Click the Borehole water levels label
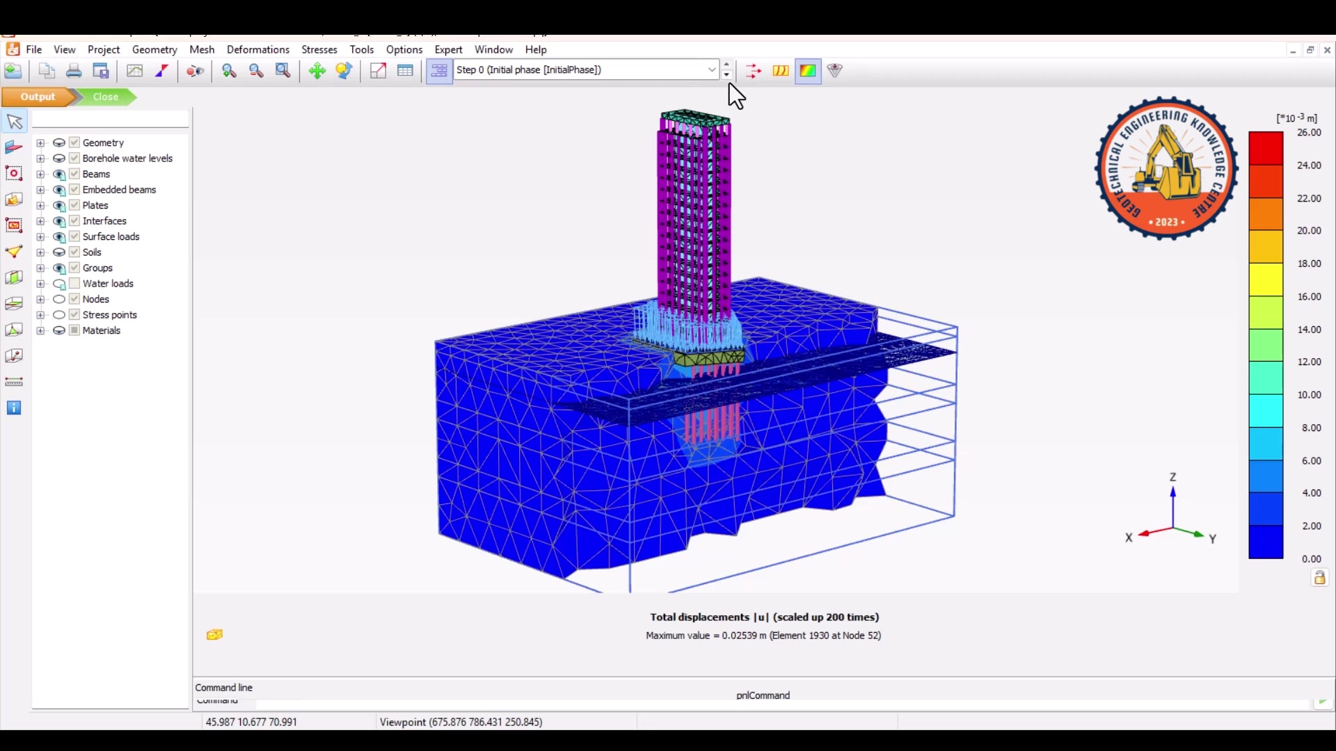This screenshot has height=751, width=1336. tap(128, 159)
